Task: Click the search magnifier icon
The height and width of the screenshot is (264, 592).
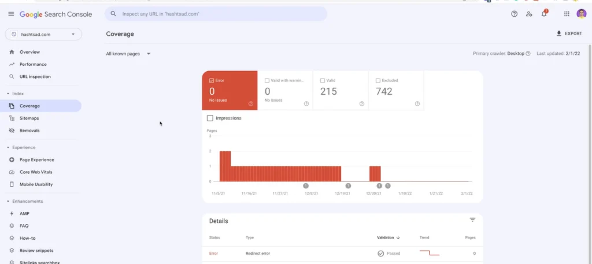Action: (x=113, y=14)
